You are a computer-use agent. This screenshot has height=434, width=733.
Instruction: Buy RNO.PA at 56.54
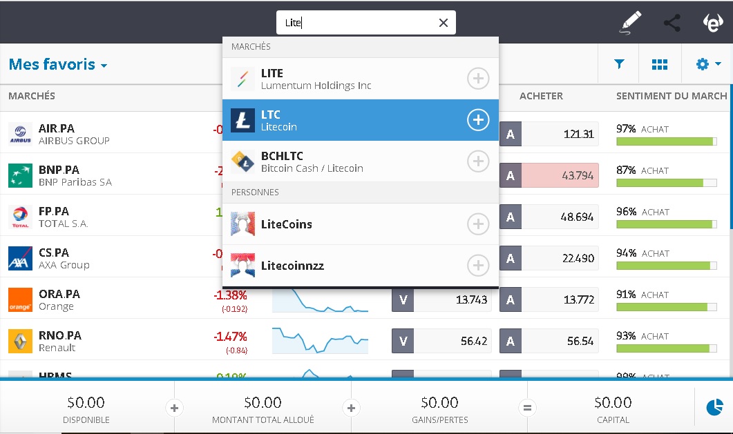point(549,341)
